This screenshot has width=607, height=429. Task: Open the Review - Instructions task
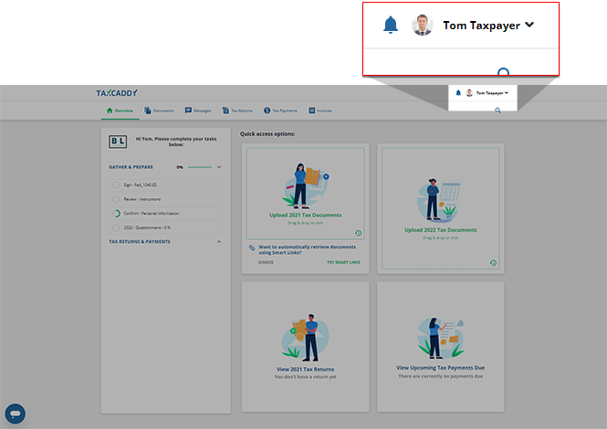point(165,199)
